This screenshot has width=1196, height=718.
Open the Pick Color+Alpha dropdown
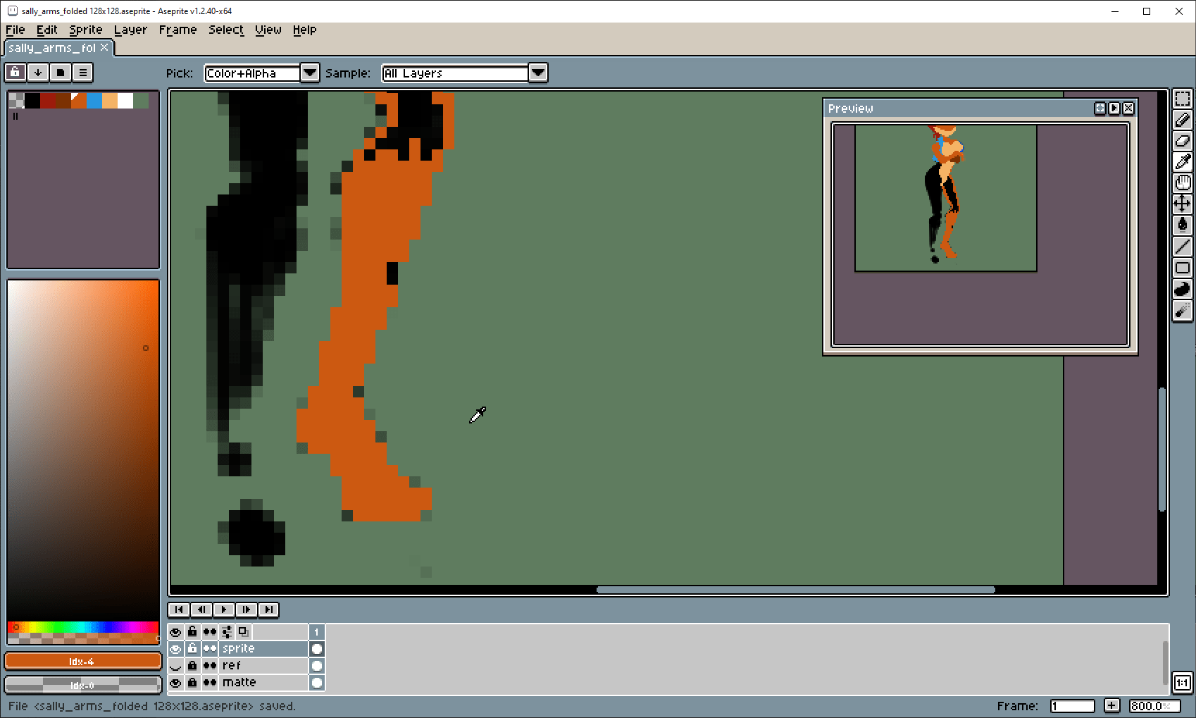309,73
